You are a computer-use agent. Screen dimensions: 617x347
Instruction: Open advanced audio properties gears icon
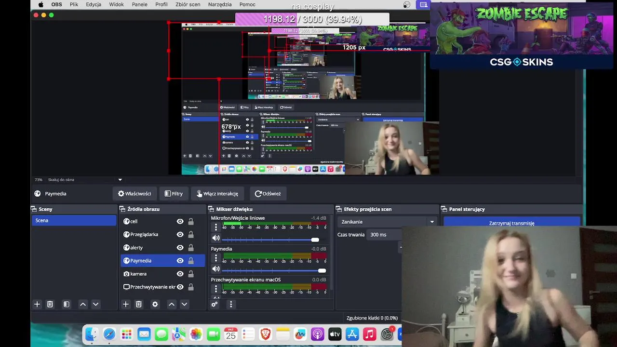215,304
